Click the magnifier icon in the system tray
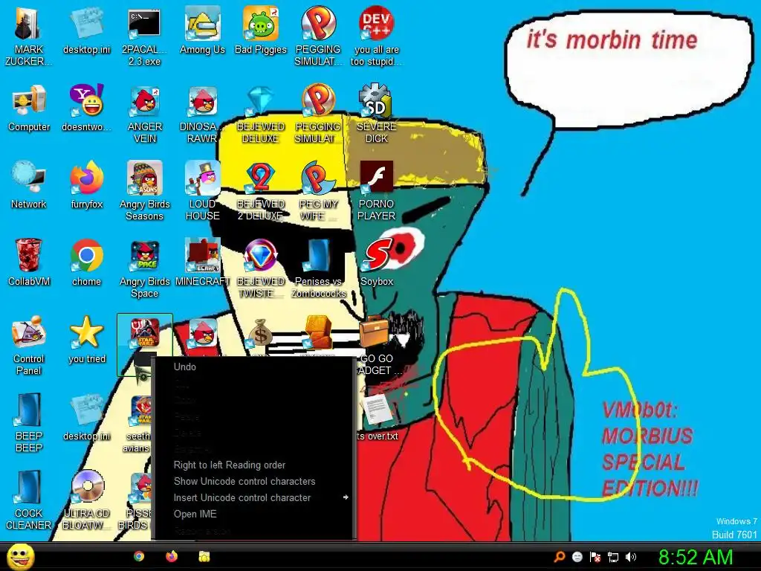 [560, 557]
